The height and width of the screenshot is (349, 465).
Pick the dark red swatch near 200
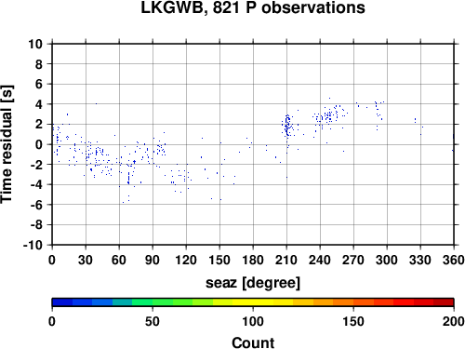click(x=444, y=302)
